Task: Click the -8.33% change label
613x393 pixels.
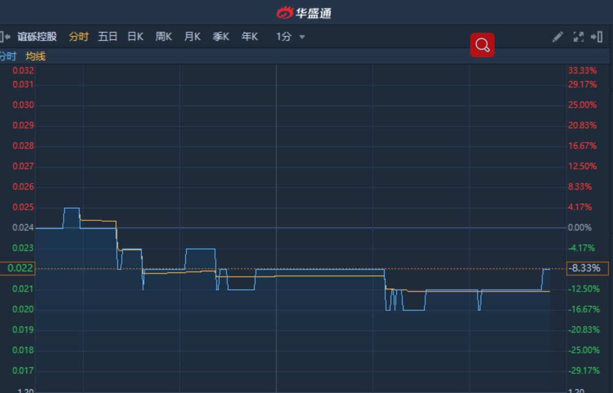Action: (587, 268)
